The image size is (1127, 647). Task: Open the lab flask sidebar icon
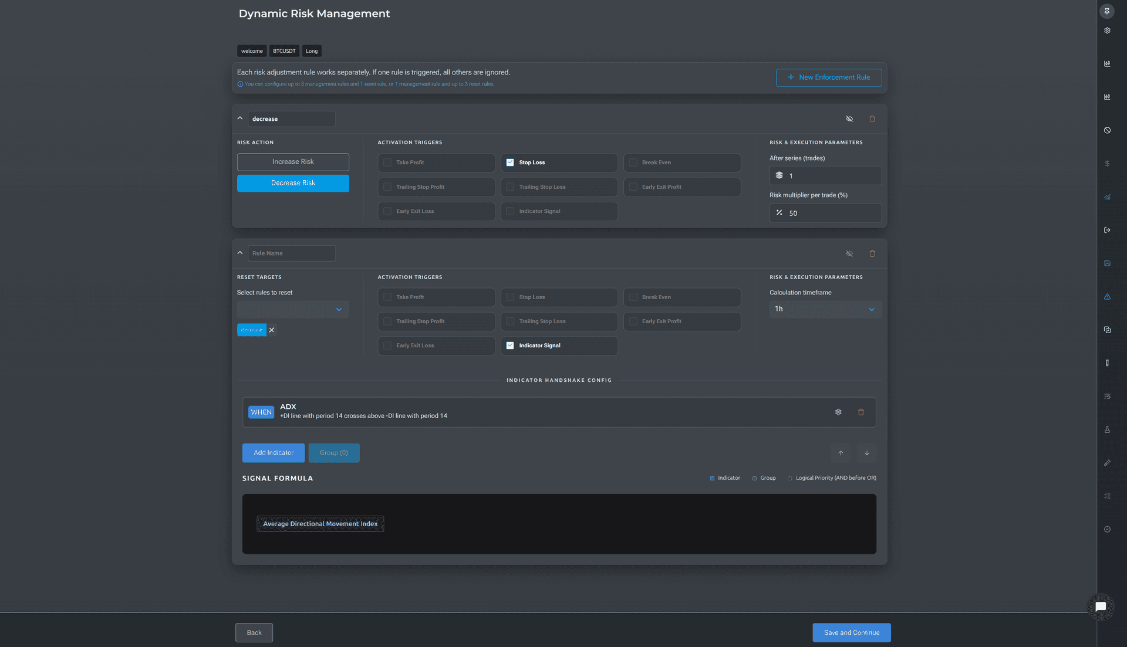click(1107, 429)
